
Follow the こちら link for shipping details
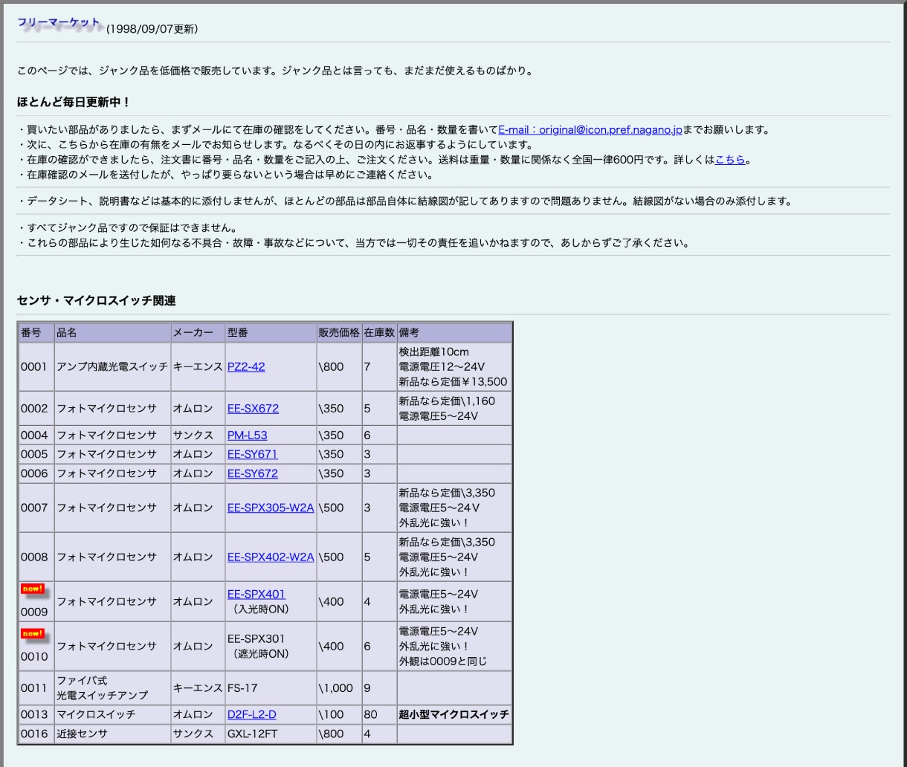729,160
